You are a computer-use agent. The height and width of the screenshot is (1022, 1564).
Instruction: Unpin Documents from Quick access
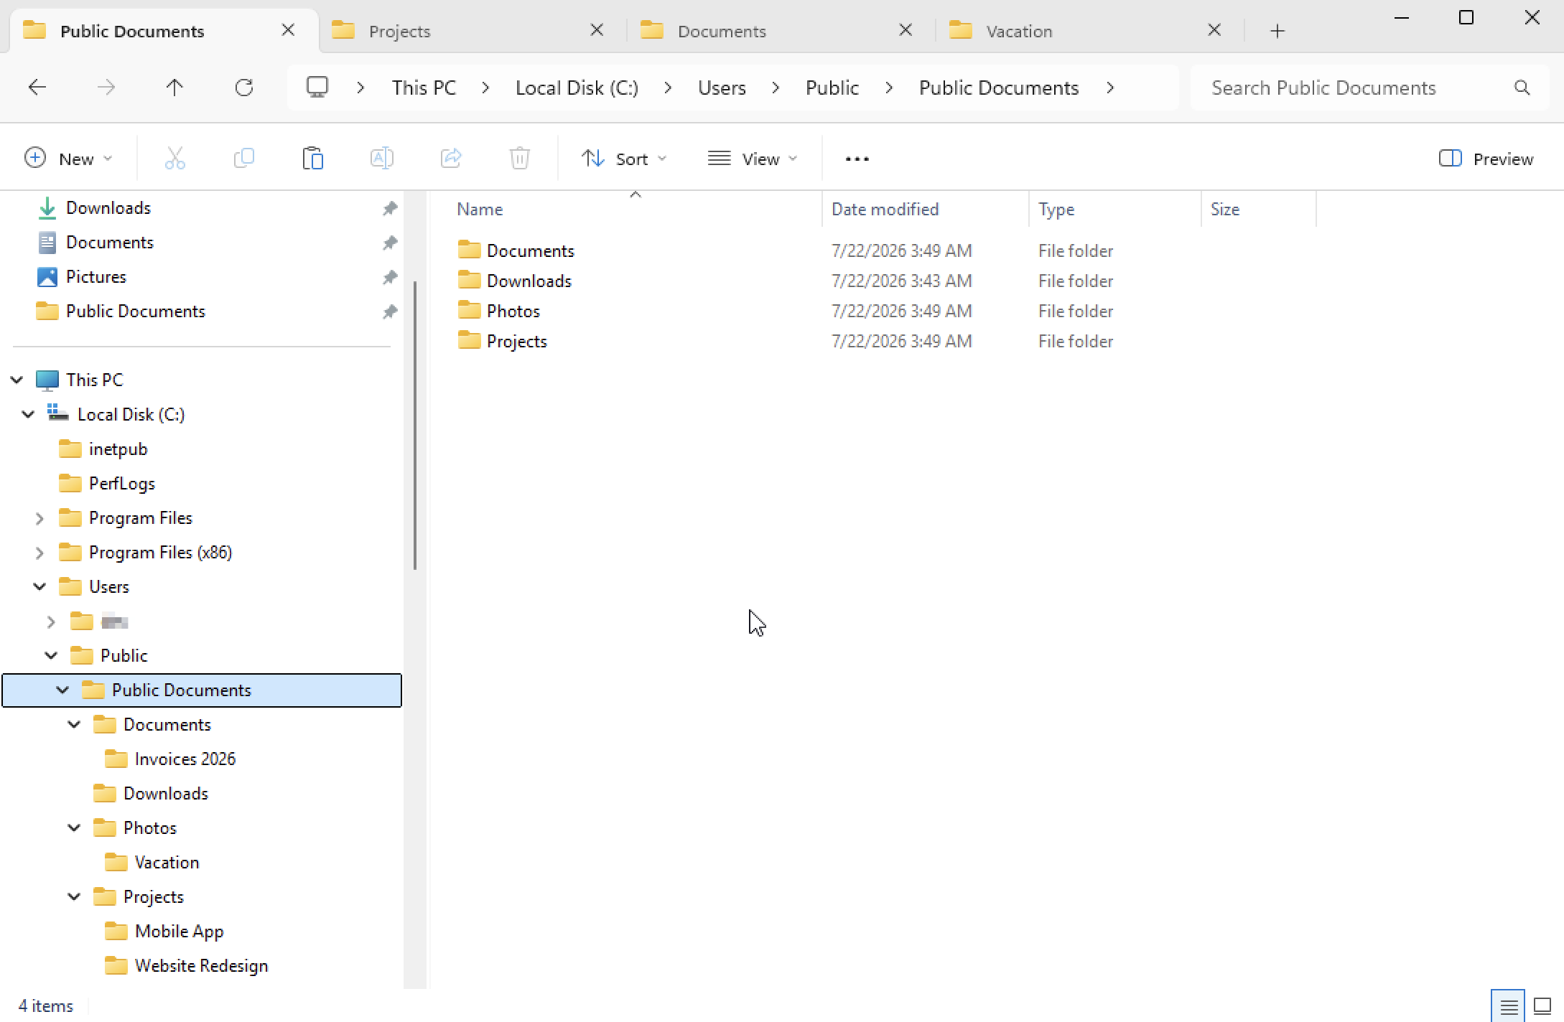point(390,243)
